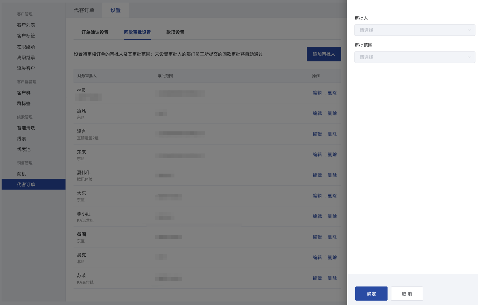Open the 审批人 dropdown selector
Viewport: 478px width, 305px height.
coord(415,30)
